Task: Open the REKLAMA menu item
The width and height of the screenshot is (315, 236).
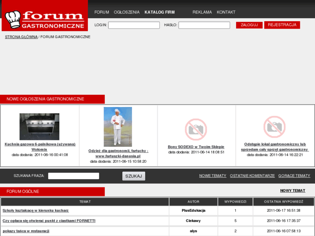Action: pos(202,12)
